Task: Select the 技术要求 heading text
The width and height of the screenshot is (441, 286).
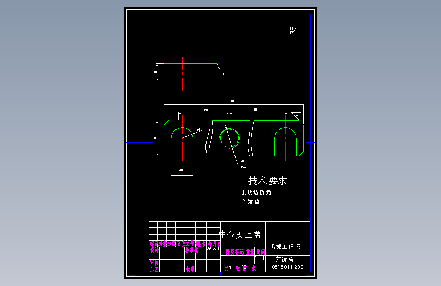Action: coord(268,181)
